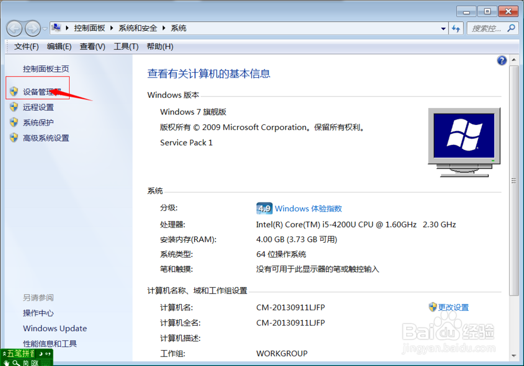Viewport: 524px width, 366px height.
Task: Open the 编辑(E) menu
Action: (x=59, y=47)
